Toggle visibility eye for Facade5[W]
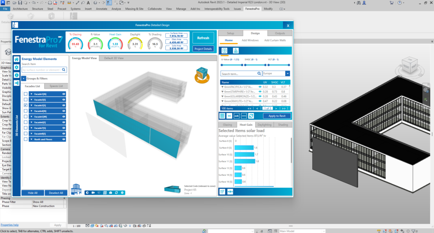The image size is (434, 233). (x=64, y=117)
